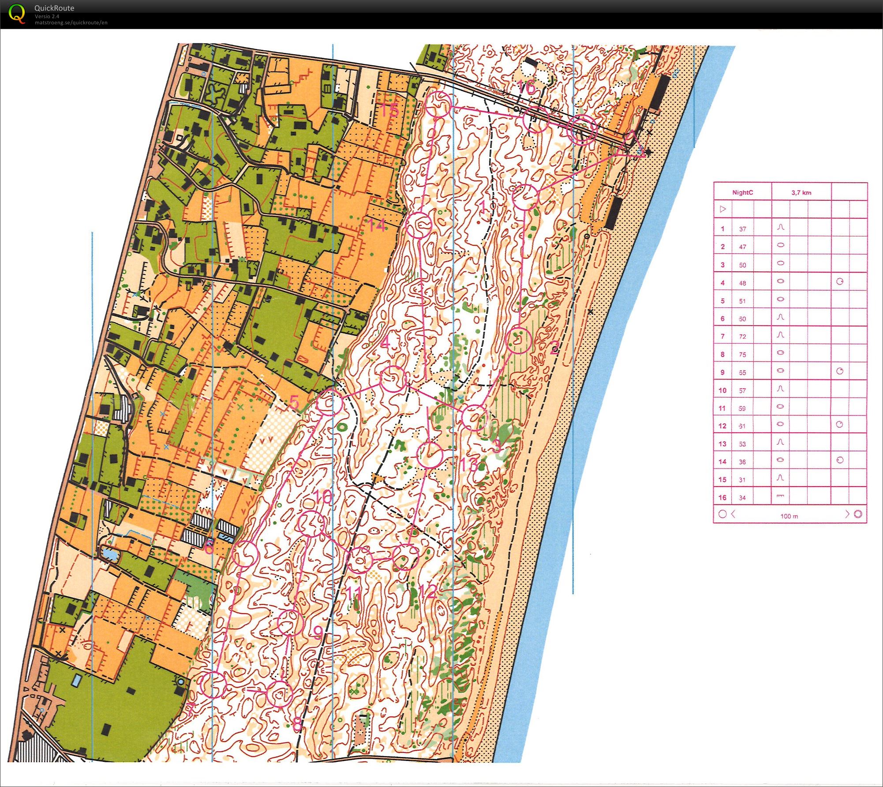Click the depression symbol in table row 2
Viewport: 883px width, 787px height.
(x=780, y=245)
